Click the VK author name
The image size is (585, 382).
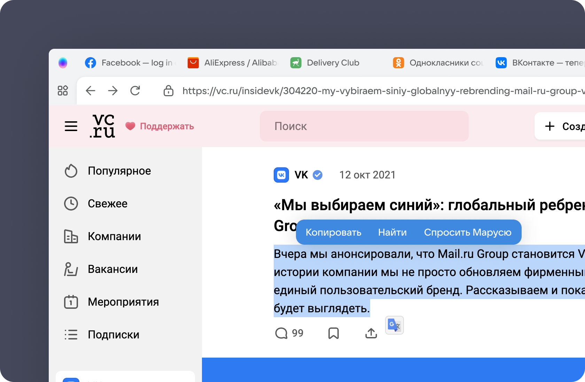(301, 175)
